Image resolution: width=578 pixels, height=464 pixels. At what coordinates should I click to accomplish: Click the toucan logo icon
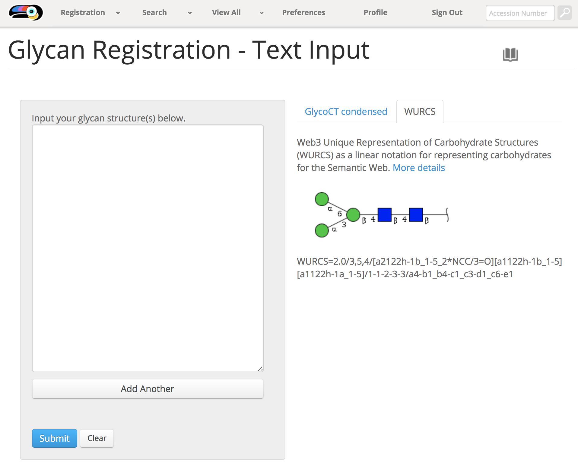tap(26, 12)
